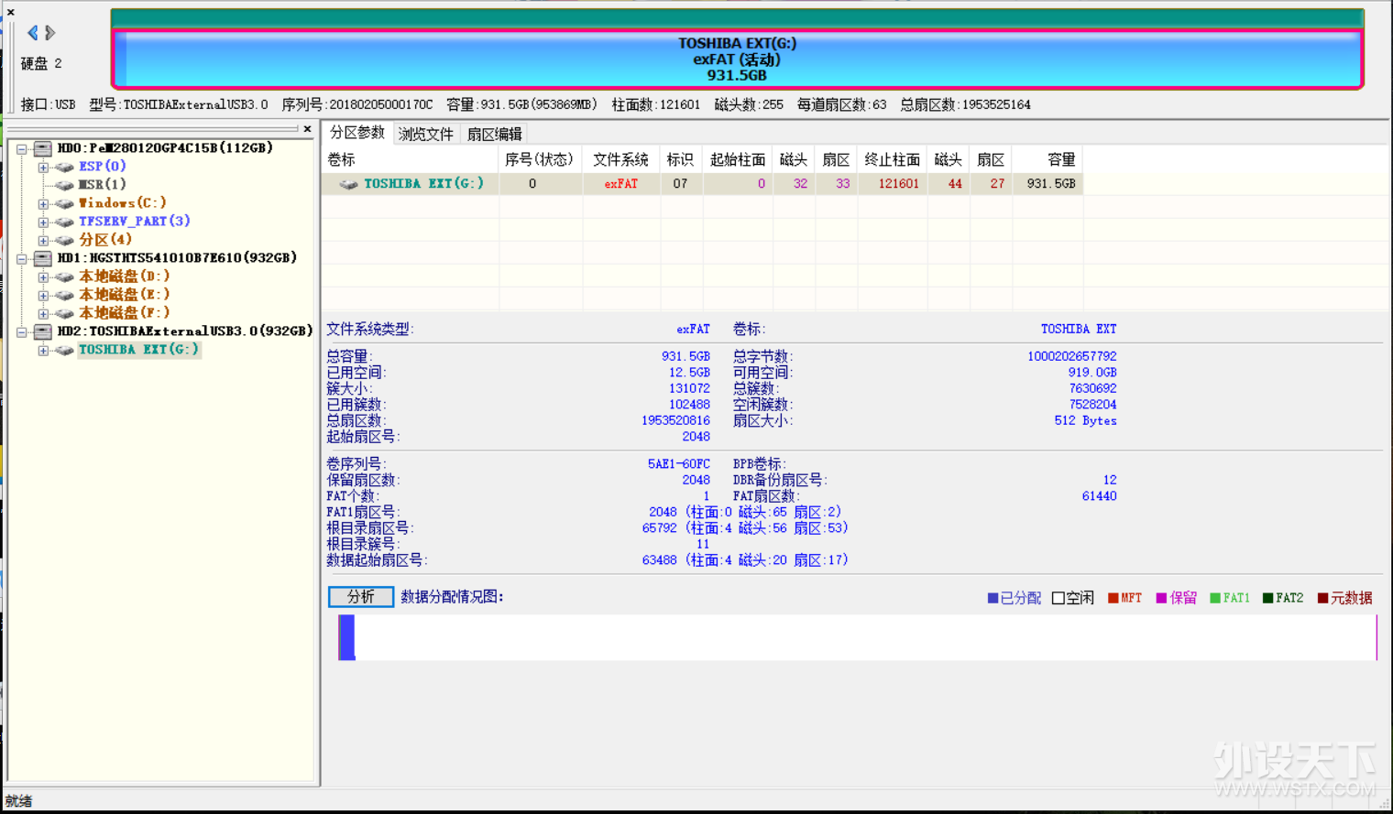Image resolution: width=1393 pixels, height=814 pixels.
Task: Click the 本地磁盘(D:) partition icon
Action: [x=64, y=277]
